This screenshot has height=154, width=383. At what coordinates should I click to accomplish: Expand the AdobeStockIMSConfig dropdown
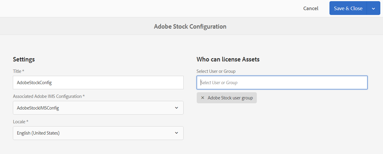[x=98, y=108]
